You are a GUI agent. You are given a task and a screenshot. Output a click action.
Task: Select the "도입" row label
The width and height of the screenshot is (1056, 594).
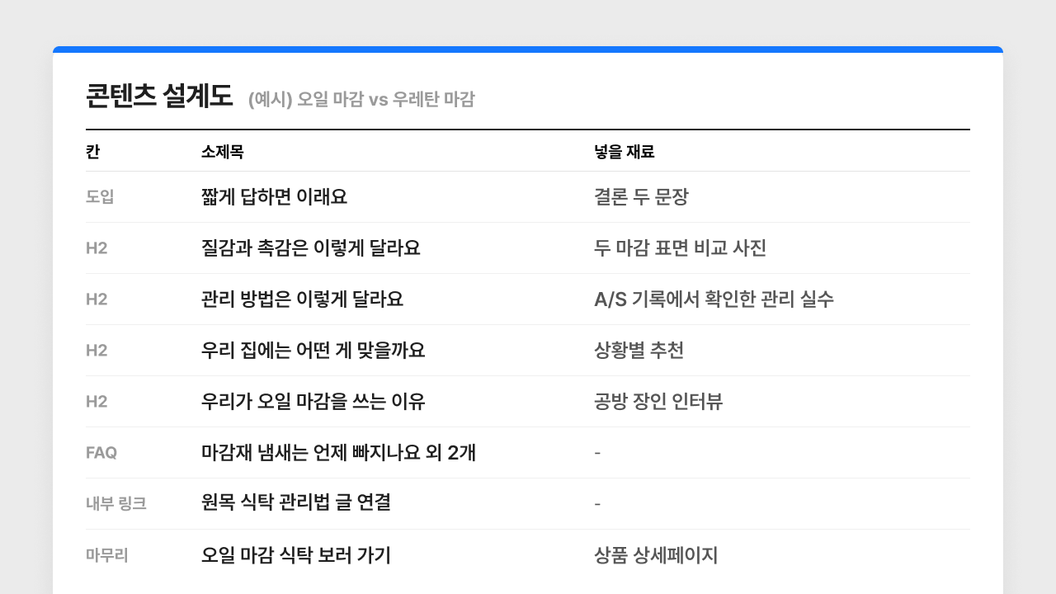[x=100, y=197]
